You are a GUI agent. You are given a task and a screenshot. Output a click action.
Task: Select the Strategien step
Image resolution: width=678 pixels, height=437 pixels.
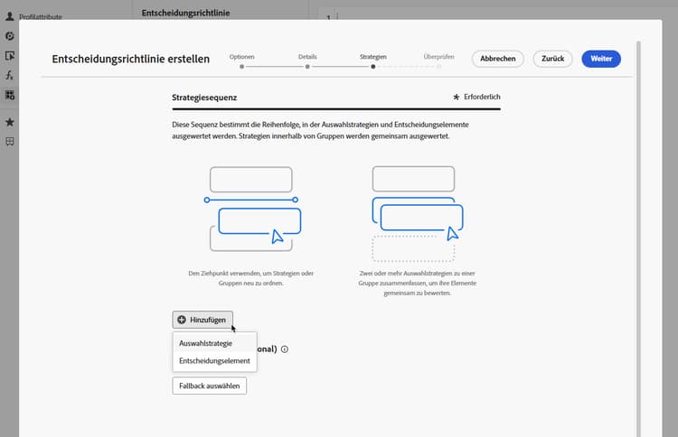tap(373, 60)
